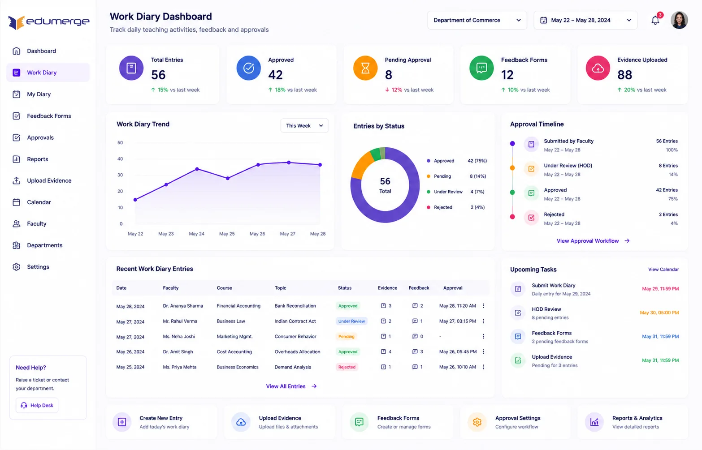The height and width of the screenshot is (450, 702).
Task: Open the HOD Review upcoming task
Action: (594, 313)
